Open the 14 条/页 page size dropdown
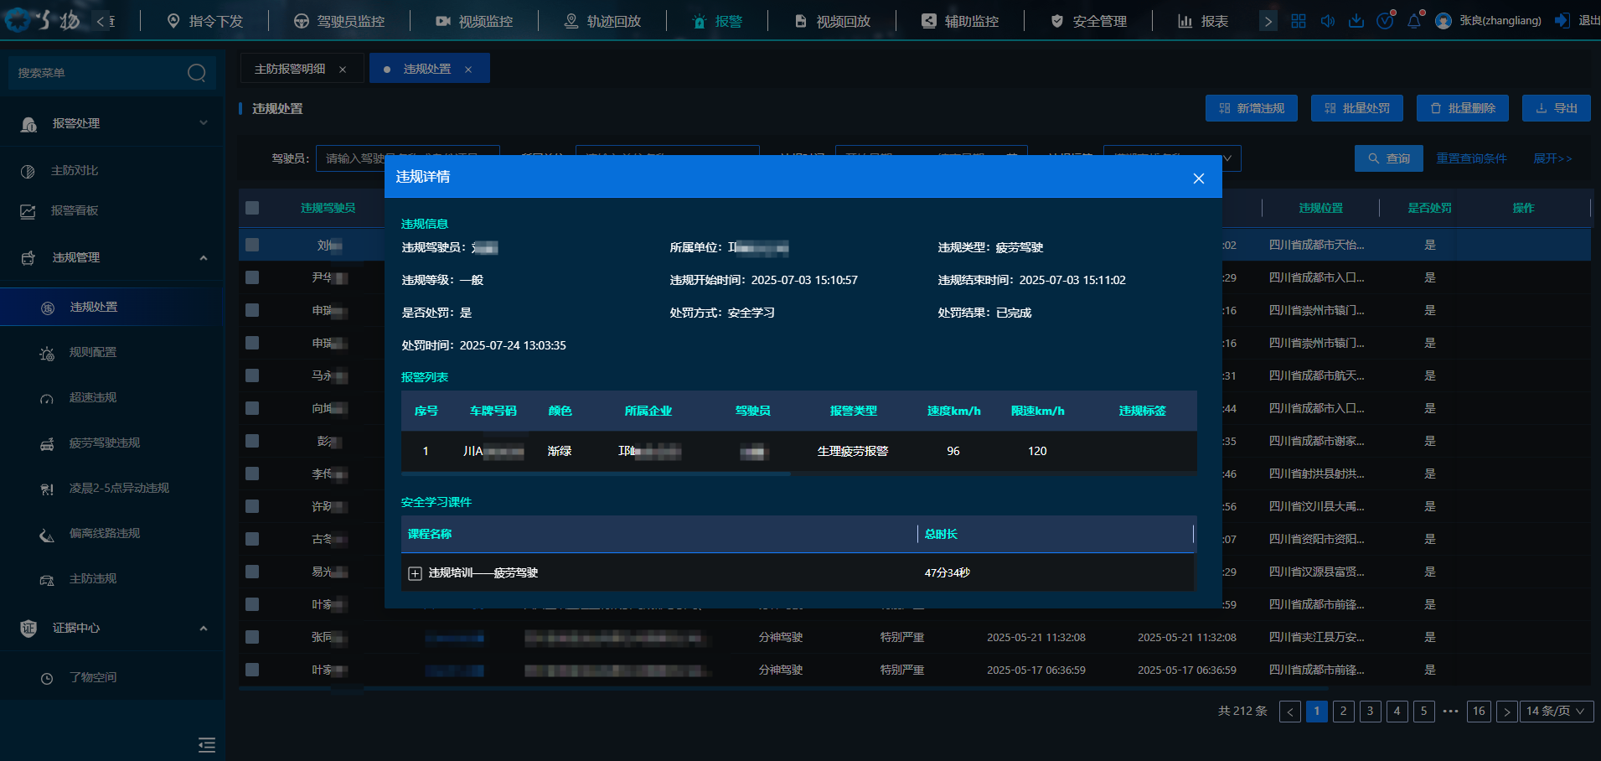The width and height of the screenshot is (1601, 761). [x=1556, y=711]
